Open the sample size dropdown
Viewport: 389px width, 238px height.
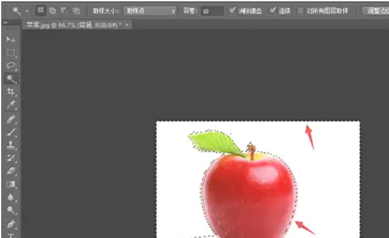click(150, 11)
